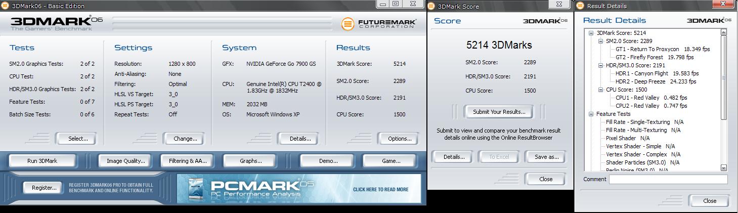This screenshot has height=213, width=738.
Task: Click scrollbar down arrow in Result Details
Action: (x=723, y=167)
